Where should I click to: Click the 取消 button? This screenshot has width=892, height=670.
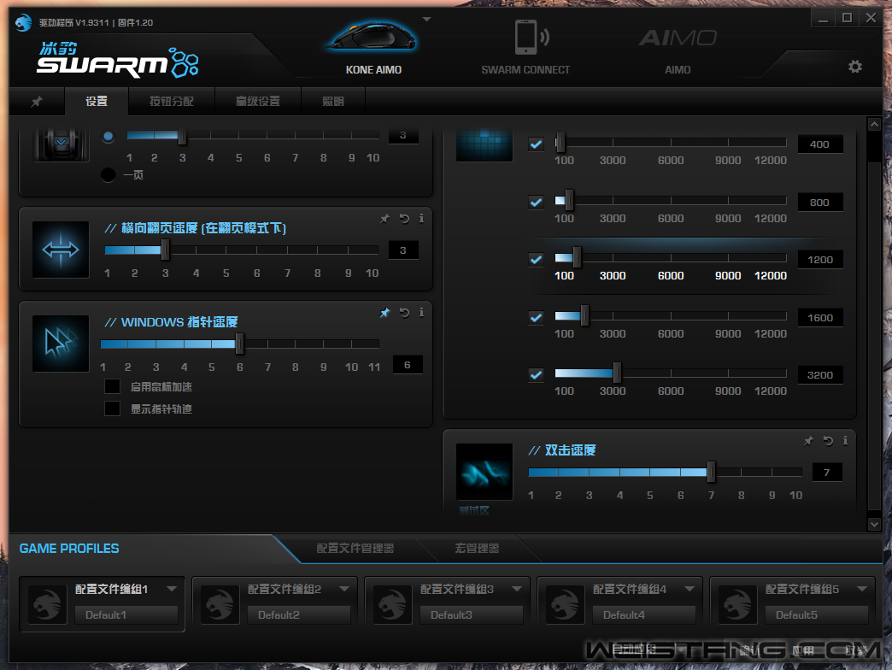click(x=856, y=649)
